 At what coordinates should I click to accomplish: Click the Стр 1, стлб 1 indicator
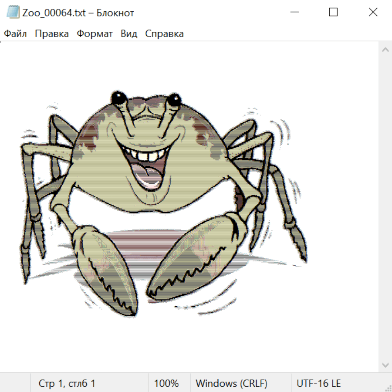click(x=67, y=384)
